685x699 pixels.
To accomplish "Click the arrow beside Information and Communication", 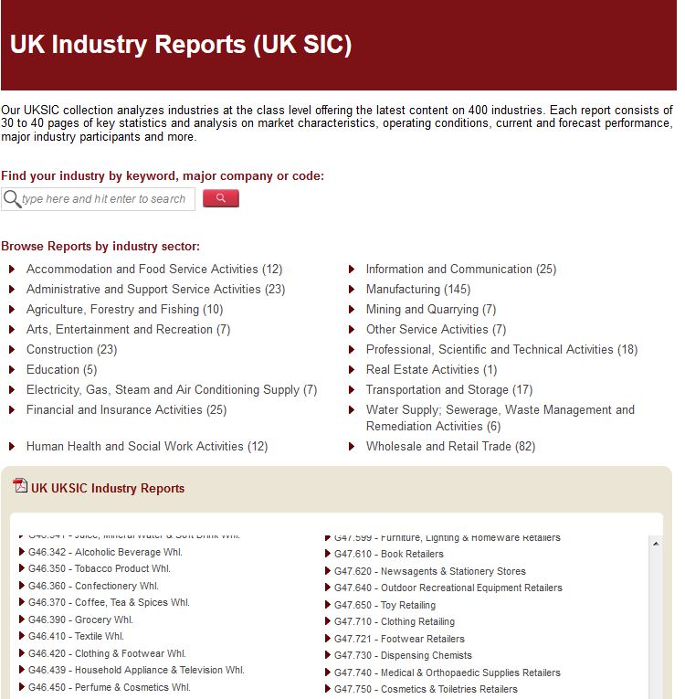I will pyautogui.click(x=352, y=270).
